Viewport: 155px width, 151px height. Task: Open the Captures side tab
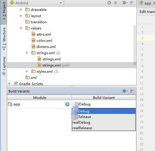point(4,66)
